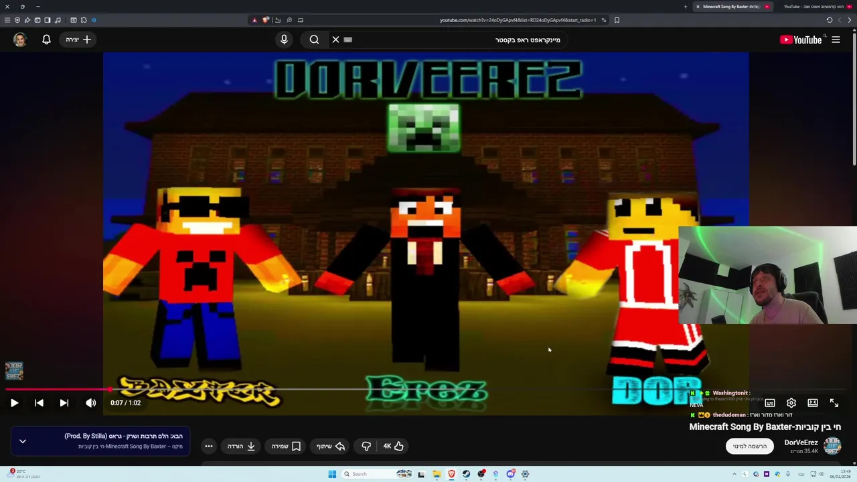Open the media control music-note icon

58,20
